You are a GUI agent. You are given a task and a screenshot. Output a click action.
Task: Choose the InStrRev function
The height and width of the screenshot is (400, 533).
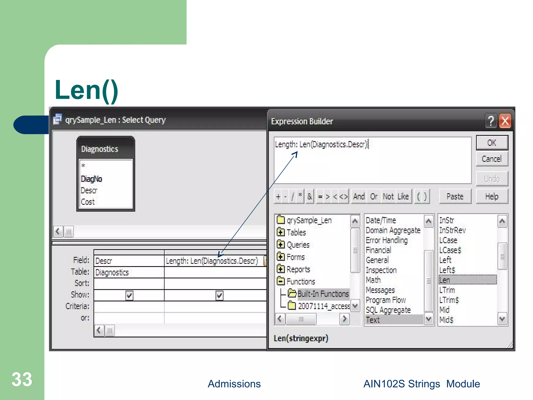coord(453,230)
